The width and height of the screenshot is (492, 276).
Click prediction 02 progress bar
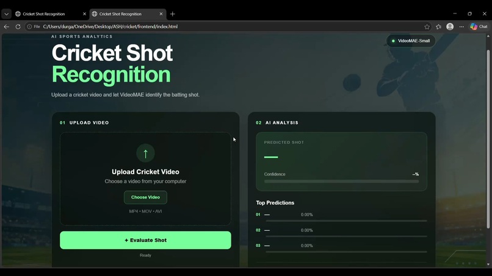pyautogui.click(x=346, y=236)
